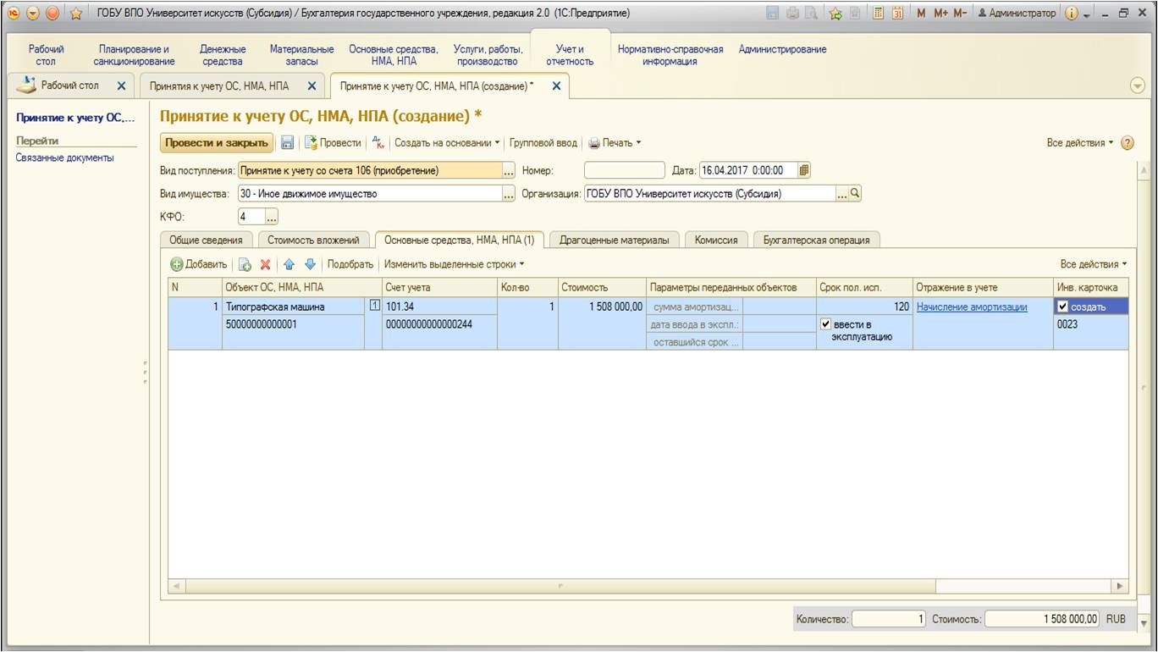The width and height of the screenshot is (1158, 652).
Task: Open the 'Материальные запасы' section
Action: coord(301,55)
